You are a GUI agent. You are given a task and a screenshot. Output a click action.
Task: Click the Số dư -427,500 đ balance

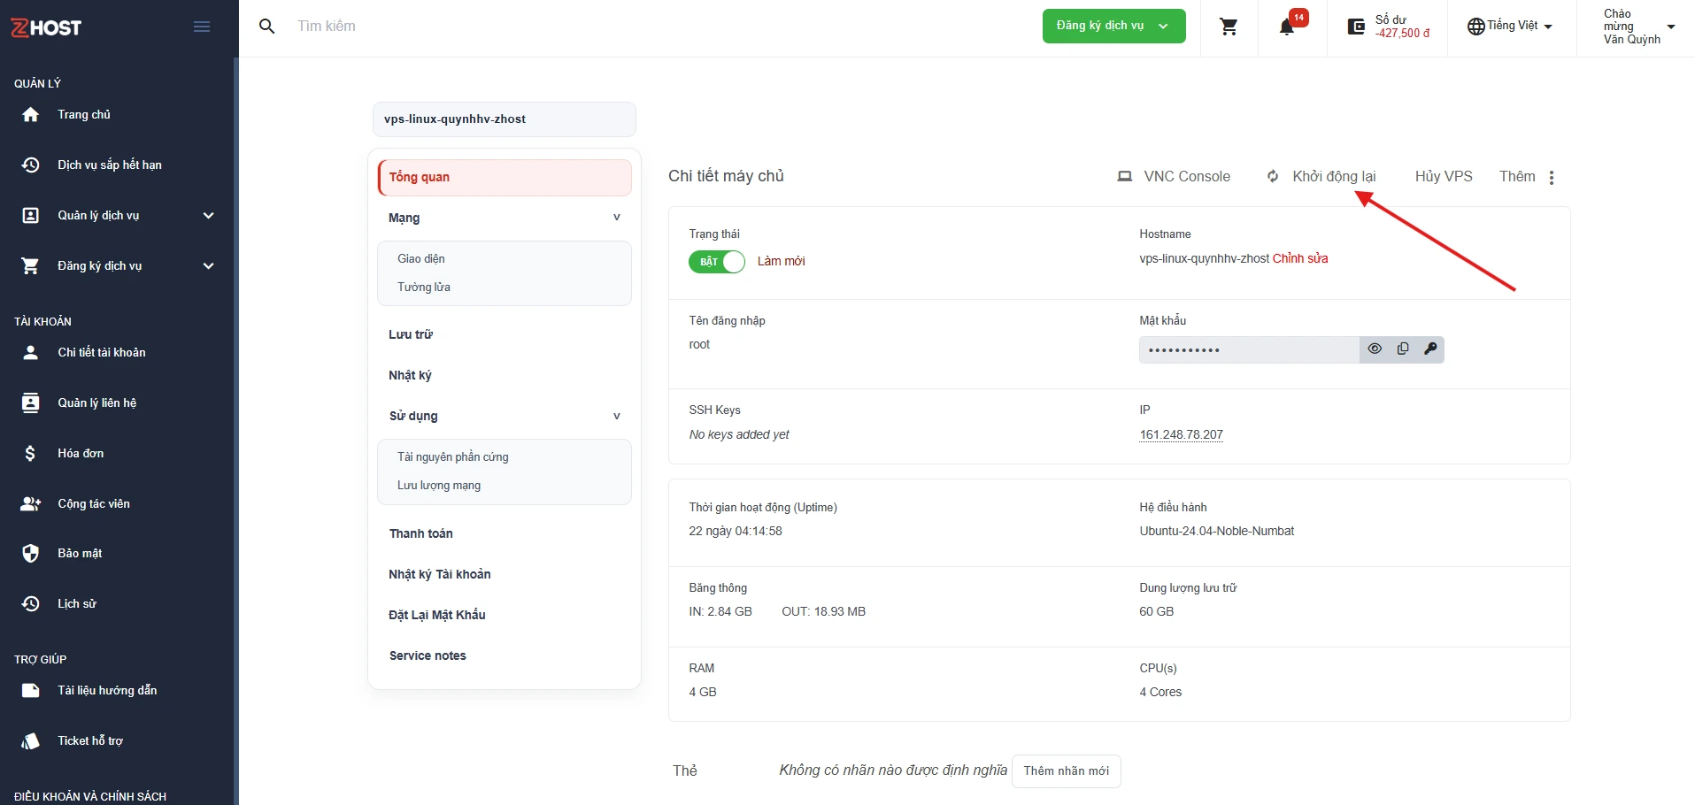[1402, 27]
